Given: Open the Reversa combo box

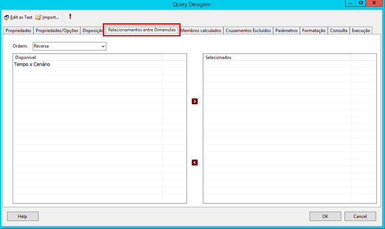Looking at the screenshot, I should coord(70,46).
